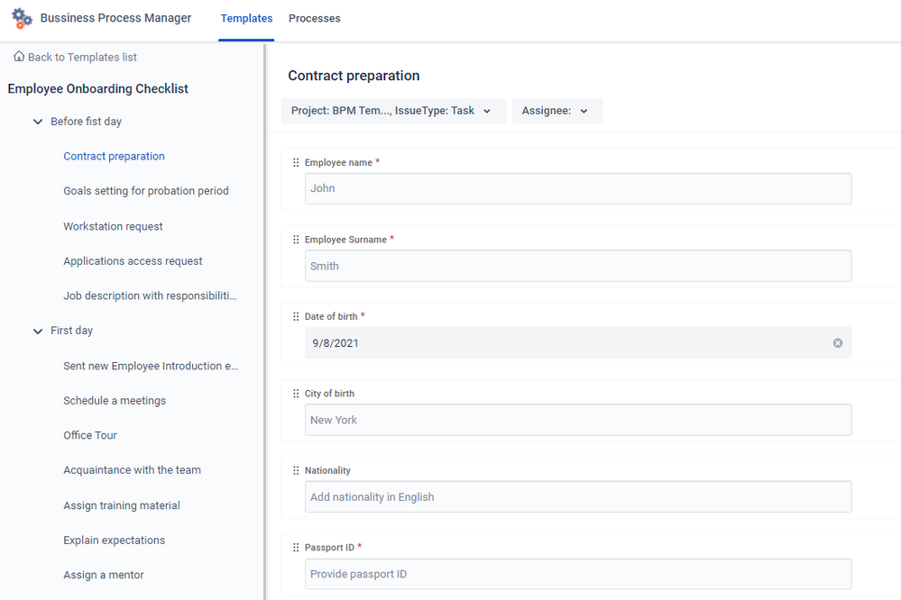Open Job description with responsibilities step
The width and height of the screenshot is (901, 600).
[150, 295]
